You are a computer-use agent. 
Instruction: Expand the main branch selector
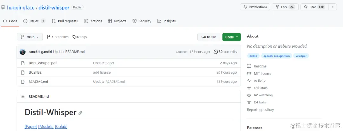(30, 37)
